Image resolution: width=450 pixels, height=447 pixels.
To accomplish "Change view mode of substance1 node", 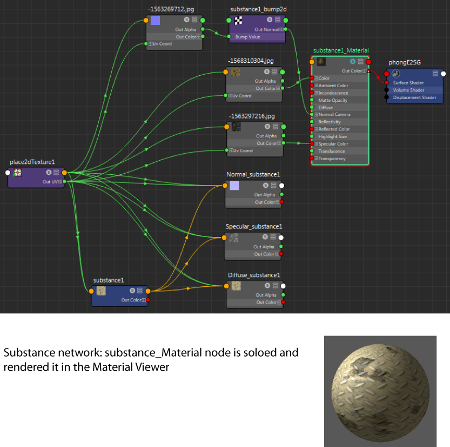I will point(140,291).
